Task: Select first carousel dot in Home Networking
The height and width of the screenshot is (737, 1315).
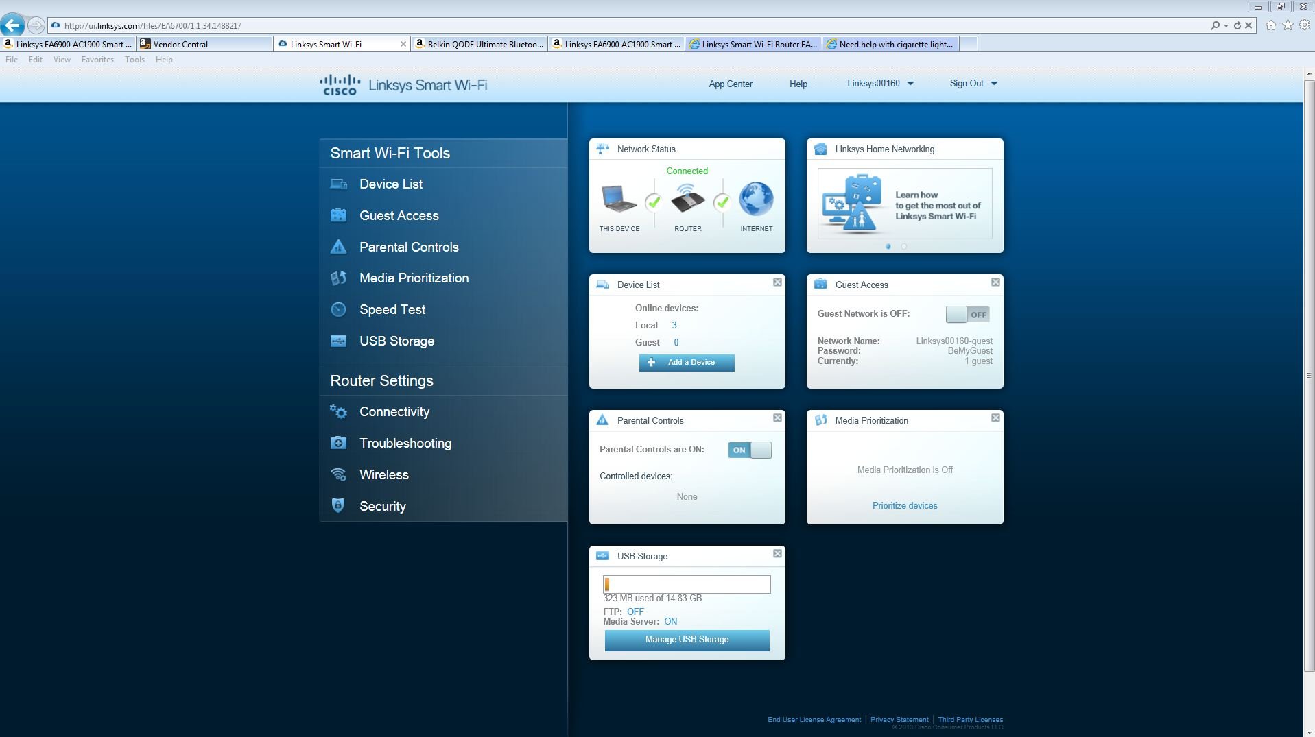Action: pyautogui.click(x=888, y=246)
